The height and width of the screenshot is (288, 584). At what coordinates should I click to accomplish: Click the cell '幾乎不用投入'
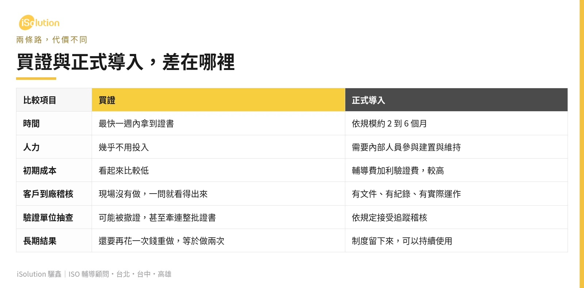pyautogui.click(x=218, y=147)
